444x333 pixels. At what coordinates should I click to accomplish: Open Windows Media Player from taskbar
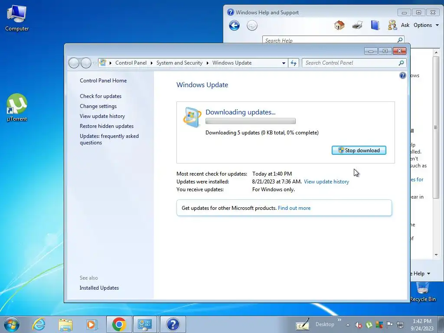(x=92, y=324)
